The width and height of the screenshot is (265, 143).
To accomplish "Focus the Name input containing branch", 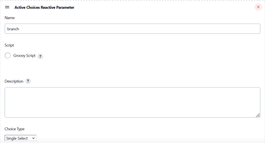I will click(x=132, y=29).
